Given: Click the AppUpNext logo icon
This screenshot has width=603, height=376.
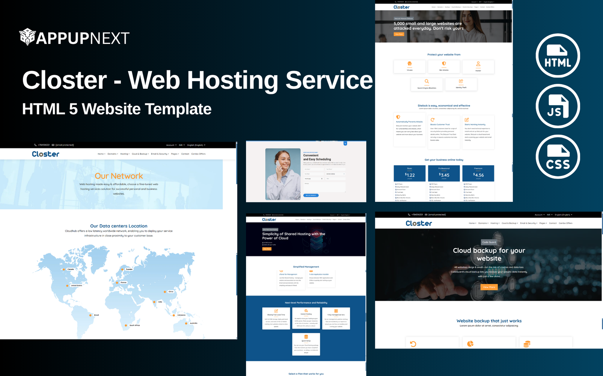Looking at the screenshot, I should point(28,37).
